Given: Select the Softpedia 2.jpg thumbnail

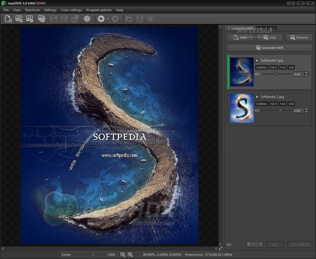Looking at the screenshot, I should (x=242, y=108).
